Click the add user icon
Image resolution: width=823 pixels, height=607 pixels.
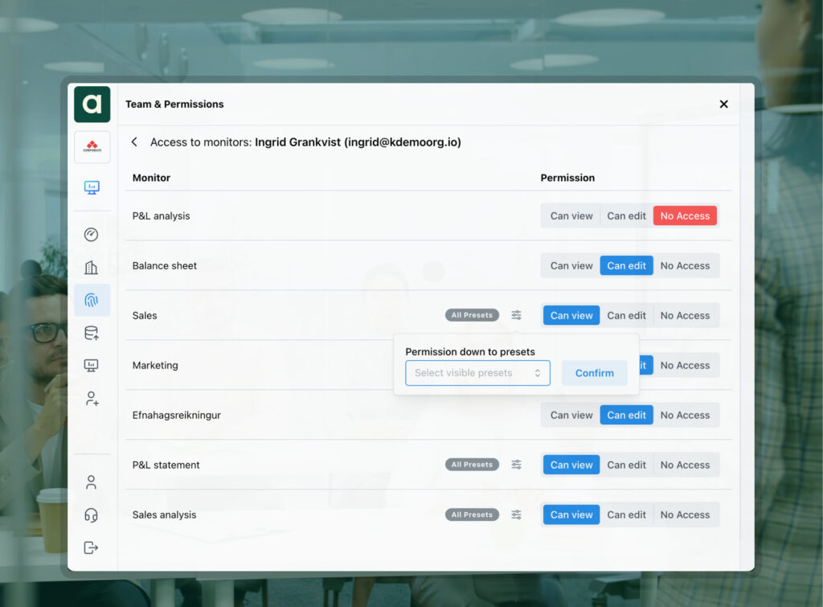pyautogui.click(x=92, y=399)
